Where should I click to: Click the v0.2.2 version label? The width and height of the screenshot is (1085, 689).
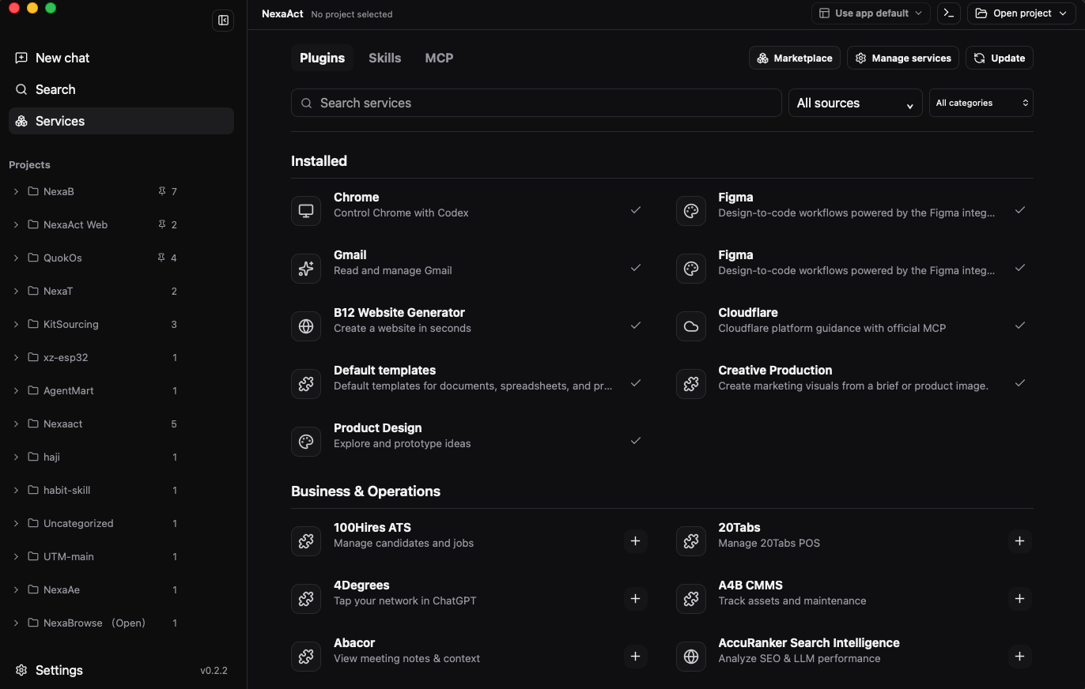point(214,671)
